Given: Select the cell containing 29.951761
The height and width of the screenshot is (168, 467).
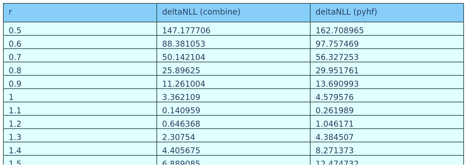Looking at the screenshot, I should [x=387, y=69].
